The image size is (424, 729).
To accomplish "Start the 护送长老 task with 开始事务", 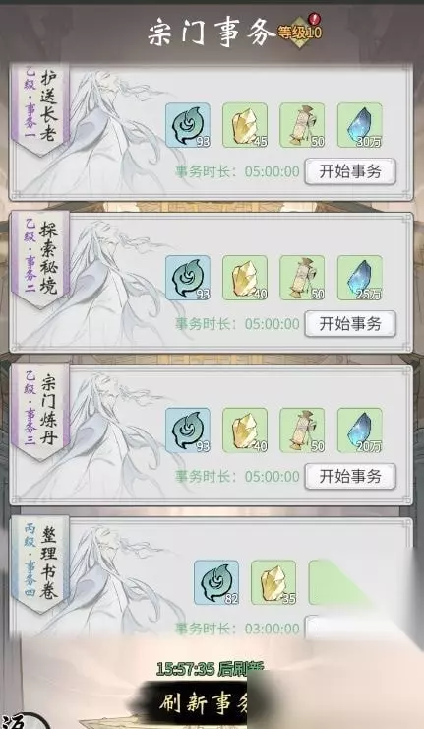I will point(350,171).
